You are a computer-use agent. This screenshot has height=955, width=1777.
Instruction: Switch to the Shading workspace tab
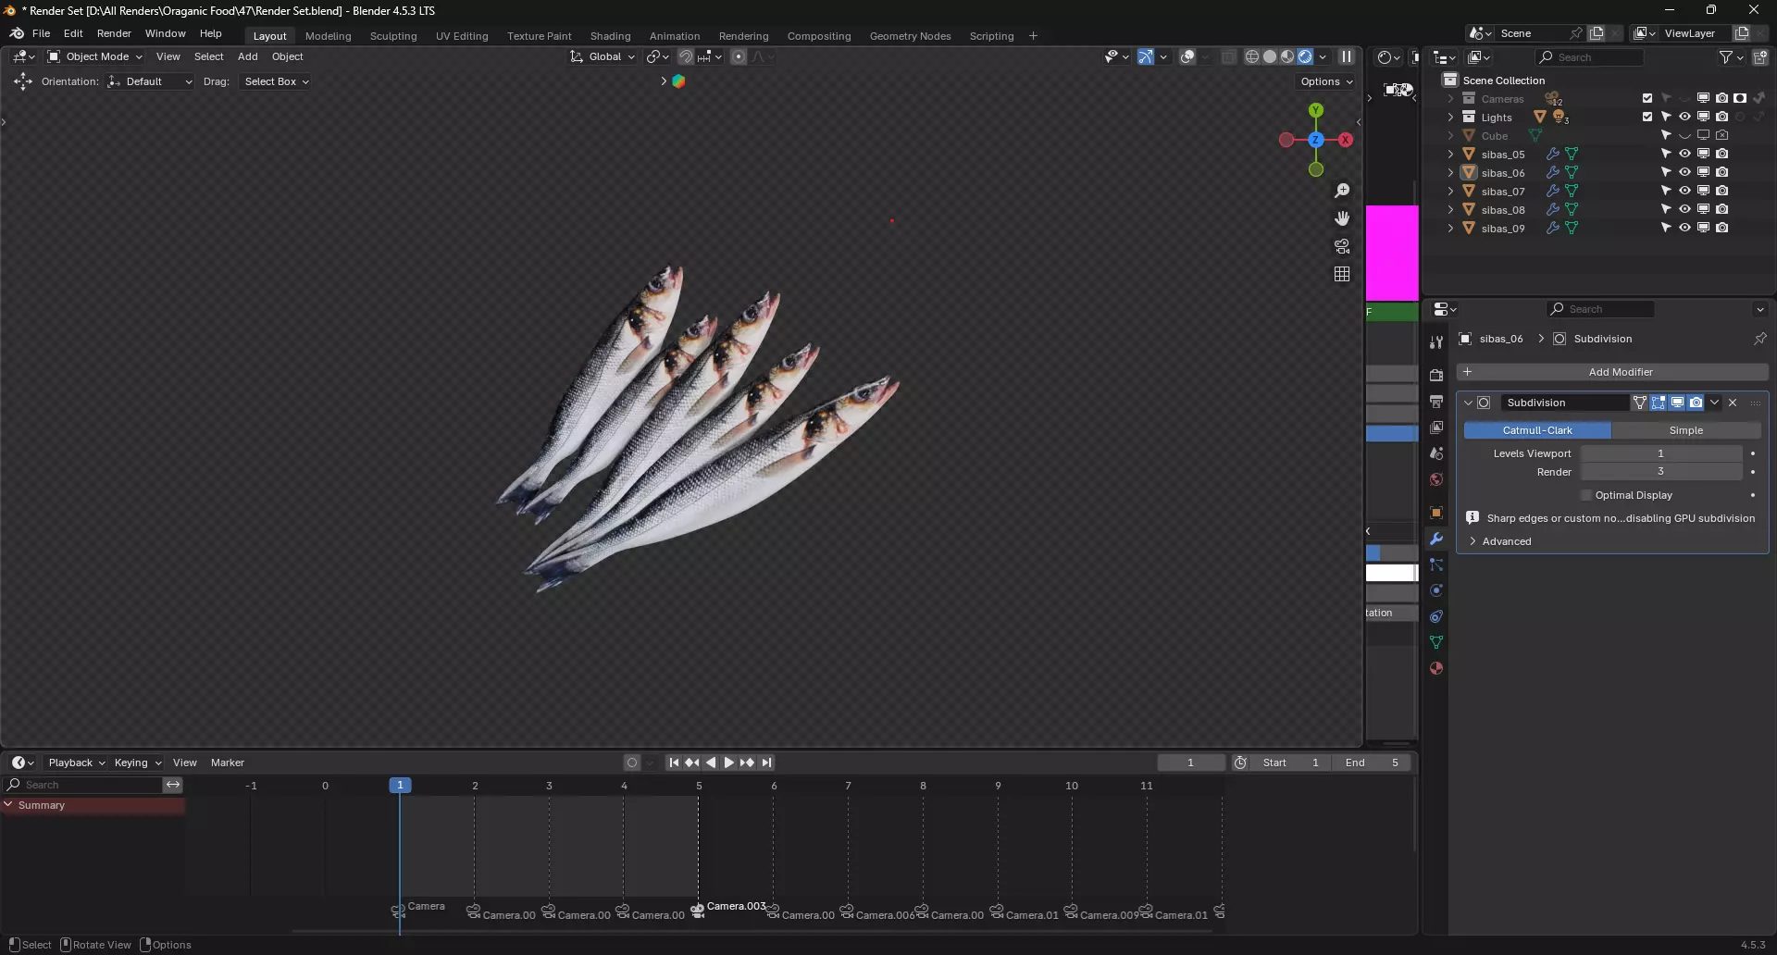(x=610, y=36)
